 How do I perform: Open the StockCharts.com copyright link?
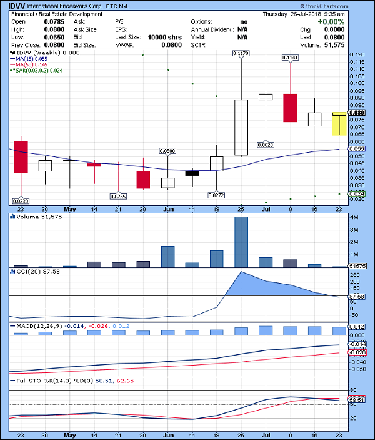click(324, 6)
